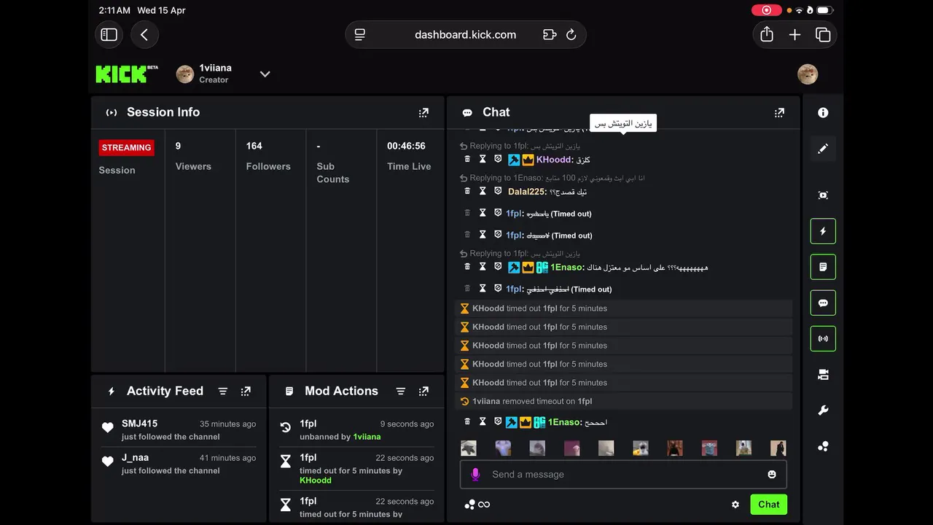Delete 1Enaso's ههههه message with trash icon

click(468, 267)
